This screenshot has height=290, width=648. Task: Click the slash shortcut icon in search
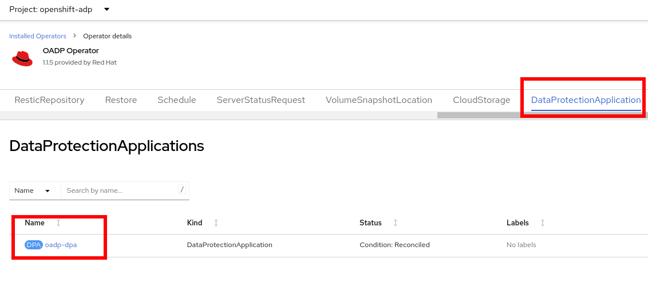(182, 189)
